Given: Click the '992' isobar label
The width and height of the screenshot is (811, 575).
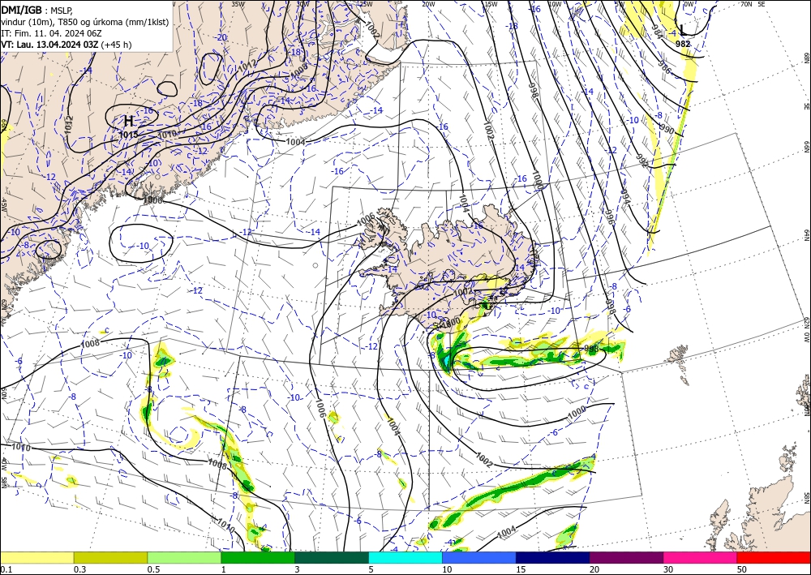Looking at the screenshot, I should [x=642, y=161].
